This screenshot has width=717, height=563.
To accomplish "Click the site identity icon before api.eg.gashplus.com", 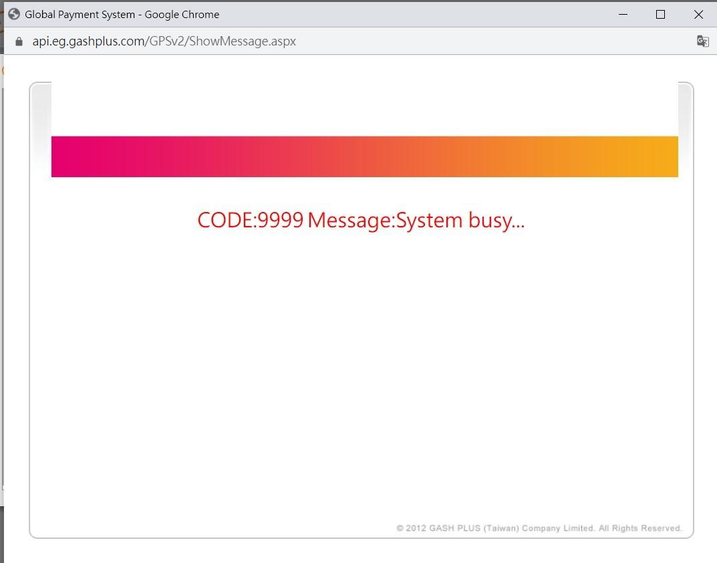I will coord(19,41).
